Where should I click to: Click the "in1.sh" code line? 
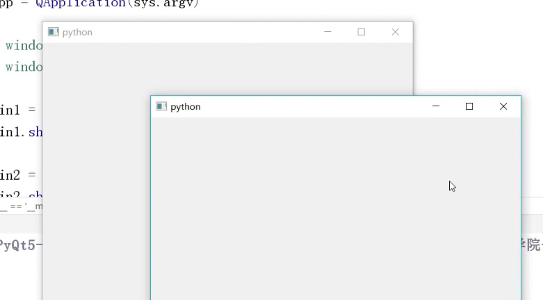pos(21,132)
